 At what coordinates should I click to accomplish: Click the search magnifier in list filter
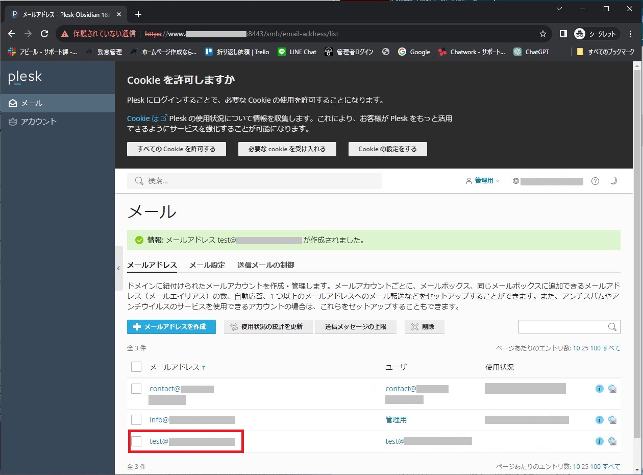(x=612, y=327)
